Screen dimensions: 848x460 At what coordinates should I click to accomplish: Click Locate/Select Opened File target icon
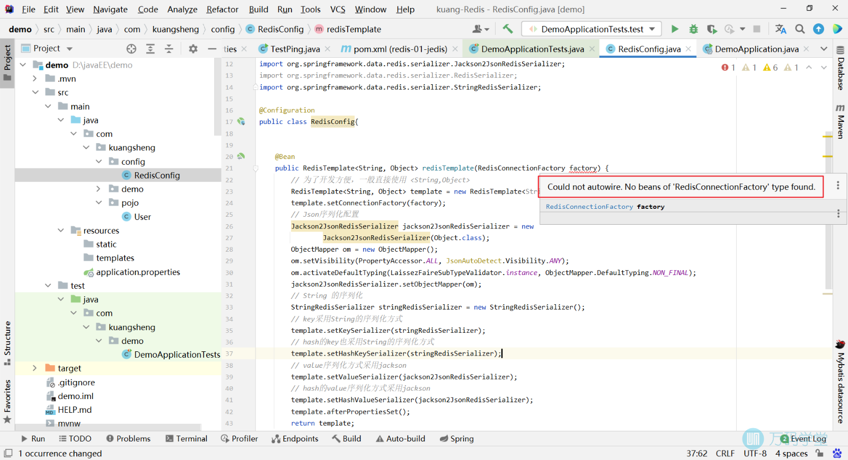(x=131, y=49)
